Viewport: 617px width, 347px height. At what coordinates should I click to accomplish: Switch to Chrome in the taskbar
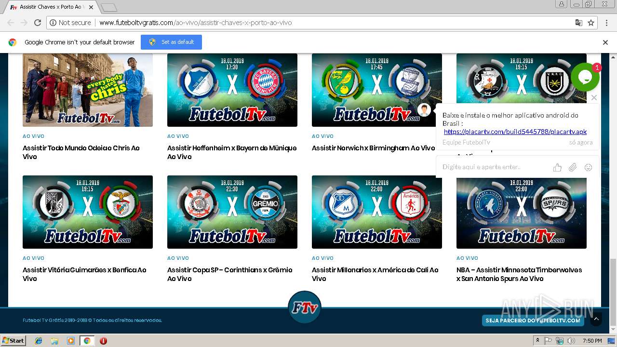[x=87, y=341]
